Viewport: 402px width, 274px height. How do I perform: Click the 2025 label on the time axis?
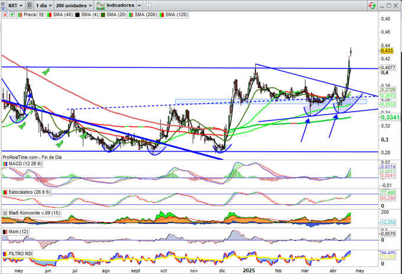click(249, 270)
